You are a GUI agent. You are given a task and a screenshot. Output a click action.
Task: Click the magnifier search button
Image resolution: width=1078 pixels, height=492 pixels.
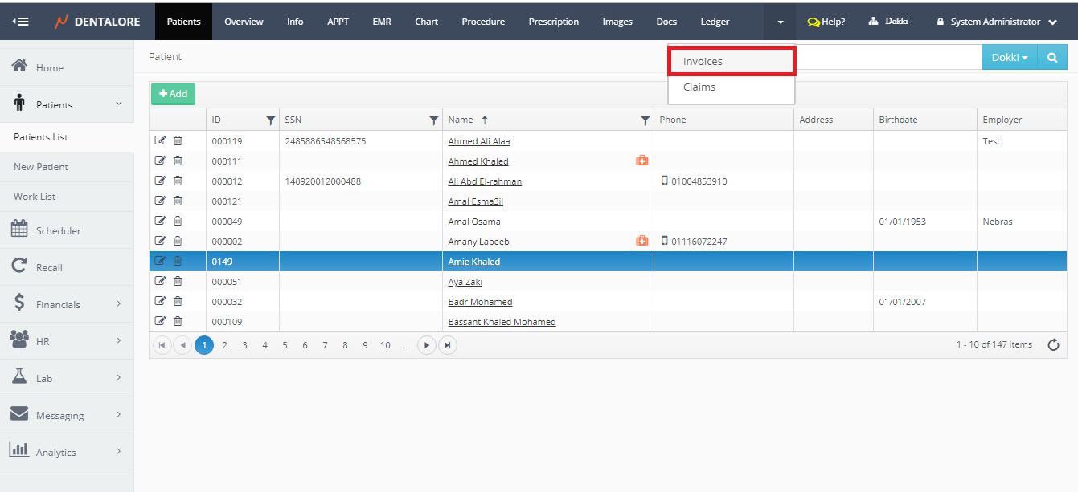click(1051, 58)
